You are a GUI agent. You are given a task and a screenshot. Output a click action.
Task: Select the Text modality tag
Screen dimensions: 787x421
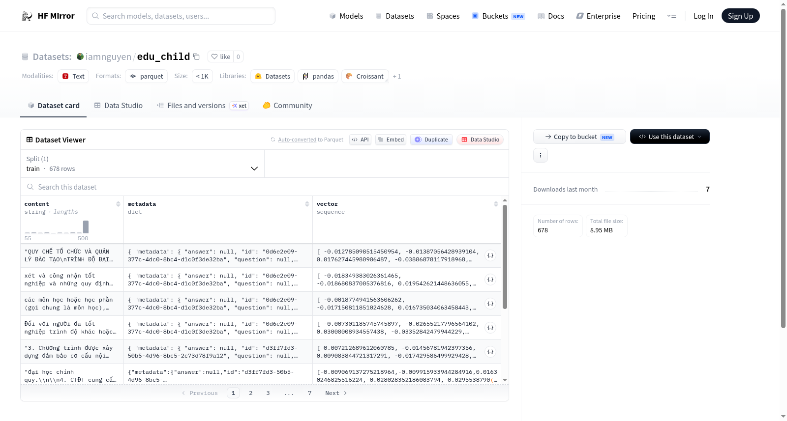pos(73,76)
